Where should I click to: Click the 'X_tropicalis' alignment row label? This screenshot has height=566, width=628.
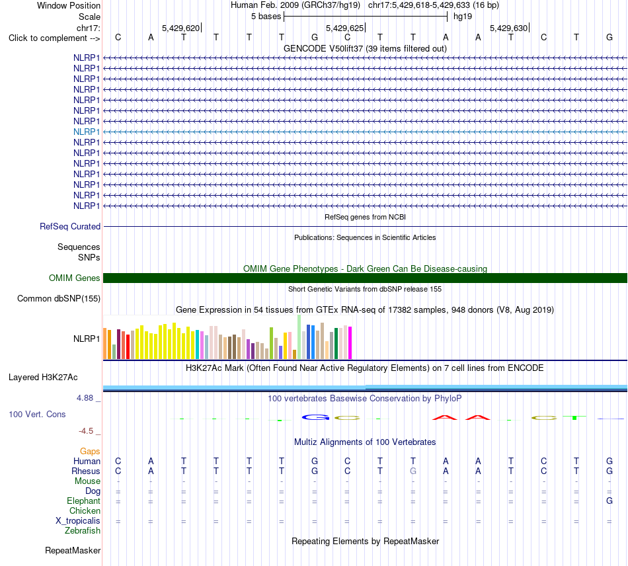[x=78, y=521]
